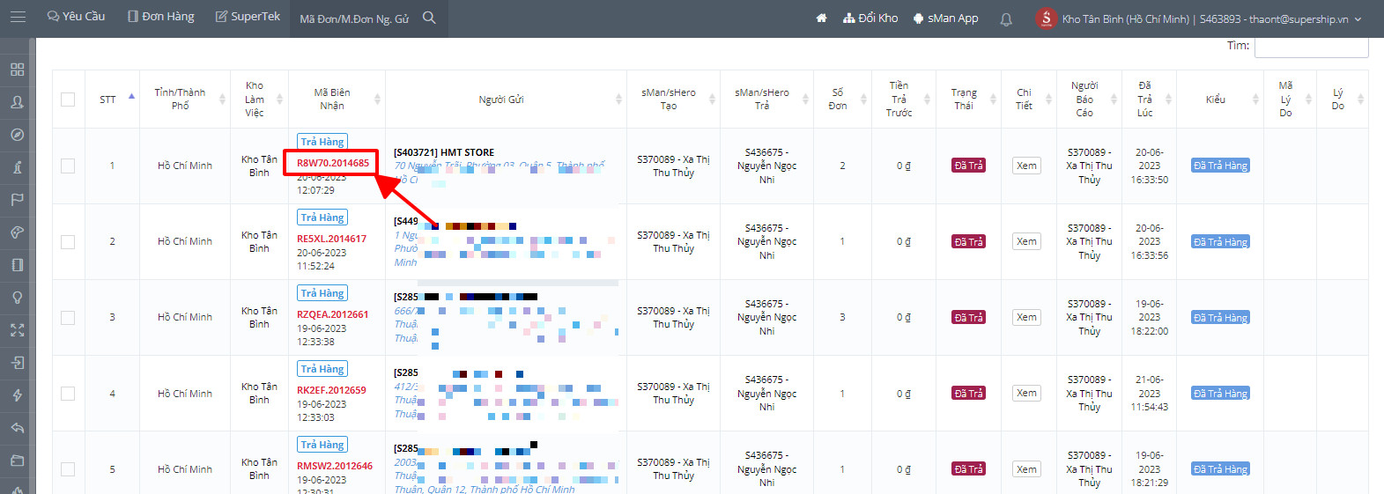
Task: Open the Yêu Cầu menu
Action: point(76,17)
